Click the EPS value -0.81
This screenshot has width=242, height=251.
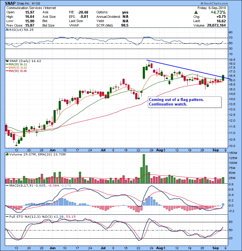click(84, 17)
